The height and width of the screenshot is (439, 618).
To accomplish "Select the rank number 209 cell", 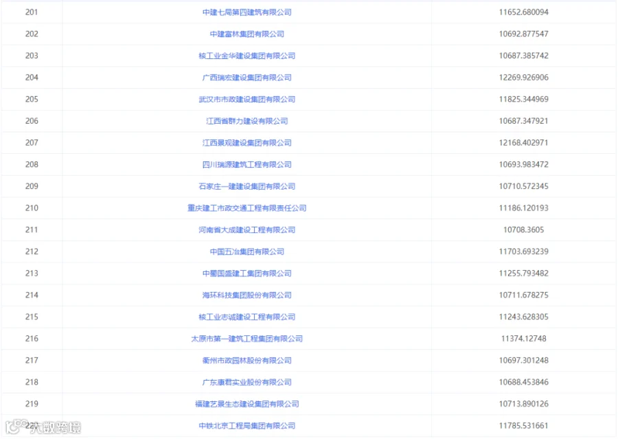I will pyautogui.click(x=32, y=186).
